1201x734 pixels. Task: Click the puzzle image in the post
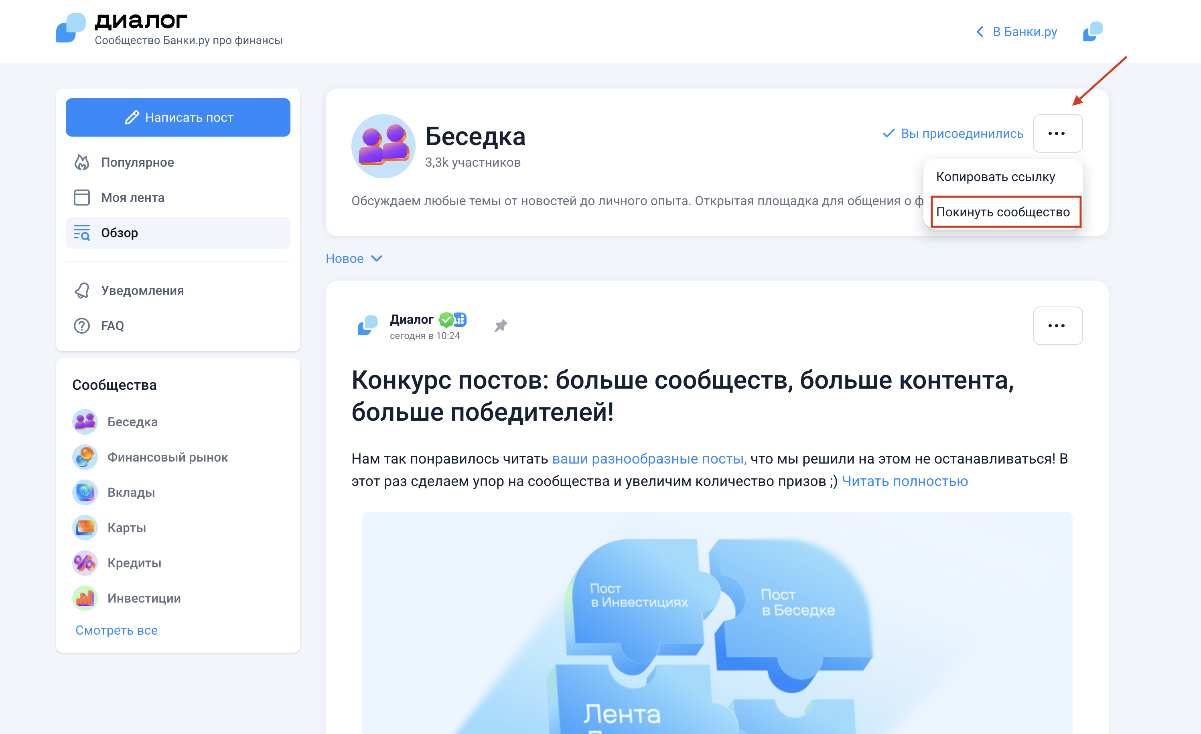[x=717, y=623]
